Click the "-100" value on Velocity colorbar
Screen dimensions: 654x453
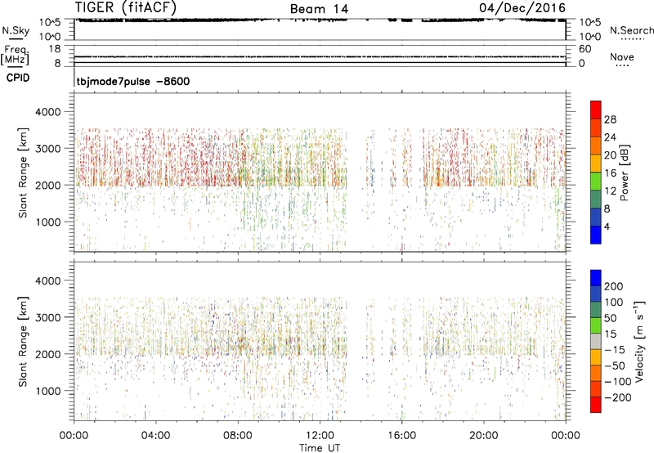tap(618, 382)
